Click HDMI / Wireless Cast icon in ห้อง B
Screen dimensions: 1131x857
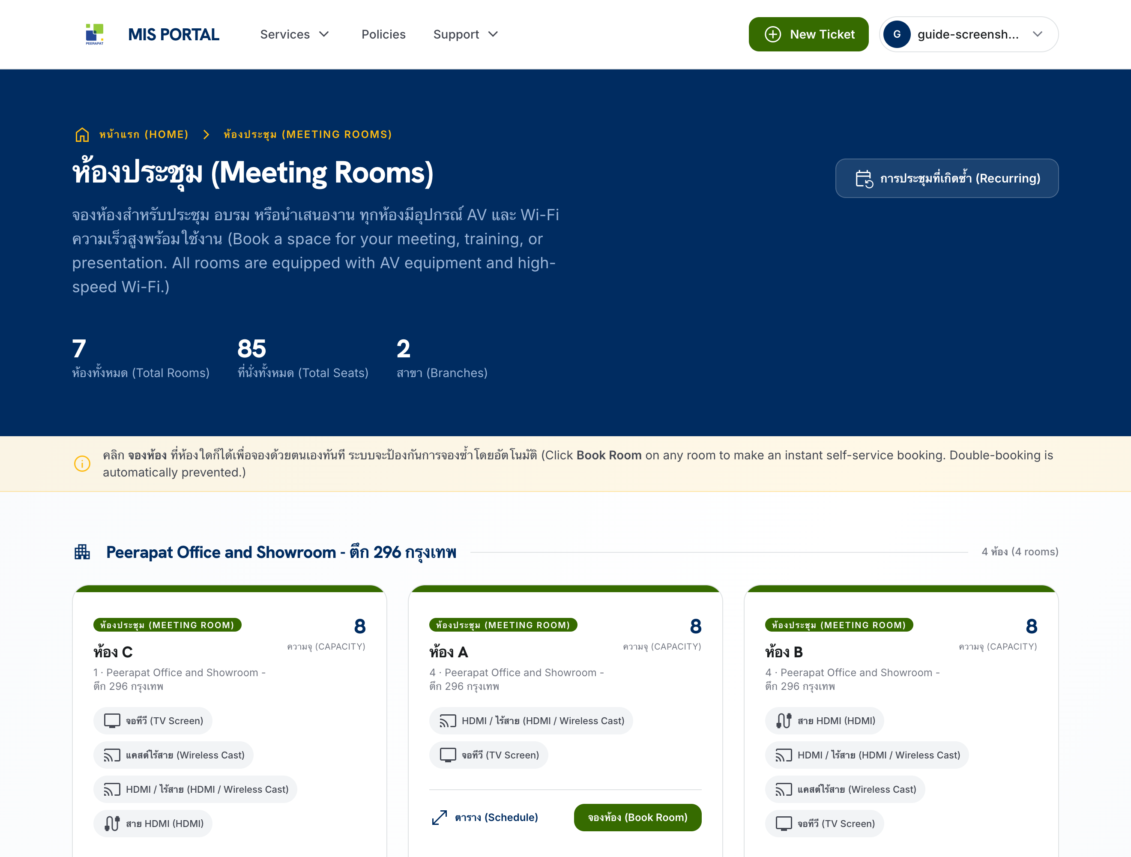click(x=784, y=755)
